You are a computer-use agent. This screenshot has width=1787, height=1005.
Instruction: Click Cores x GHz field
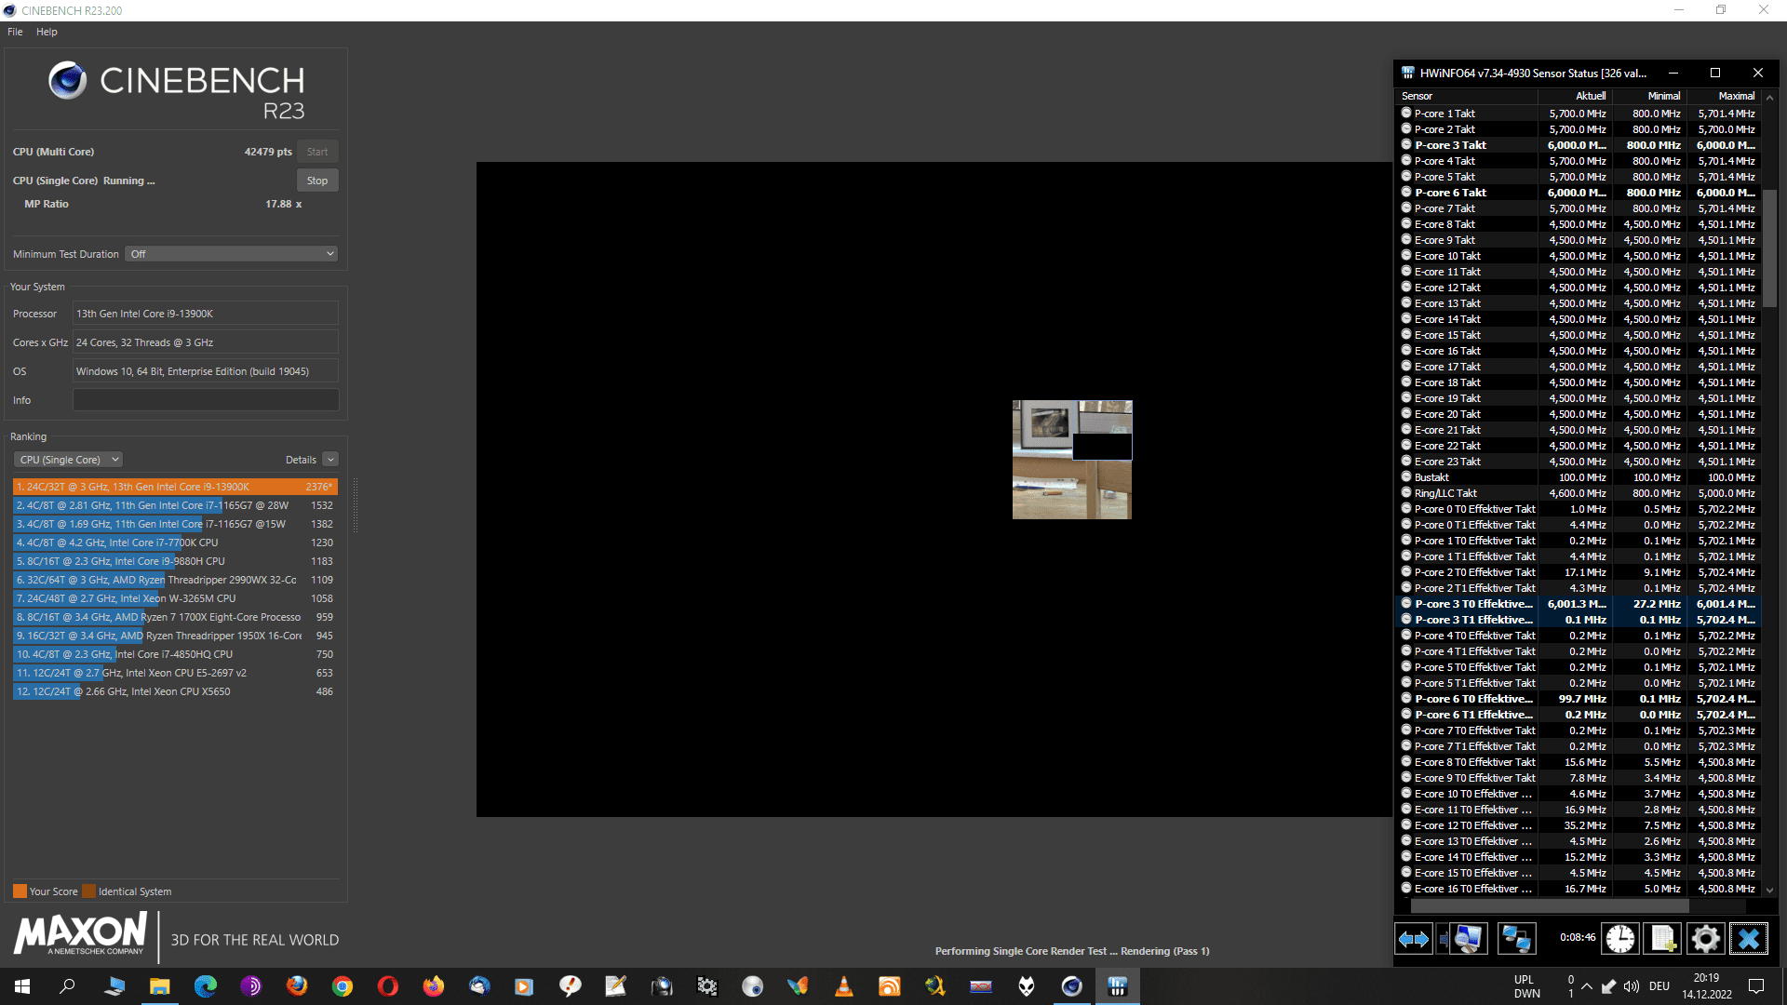[x=206, y=342]
